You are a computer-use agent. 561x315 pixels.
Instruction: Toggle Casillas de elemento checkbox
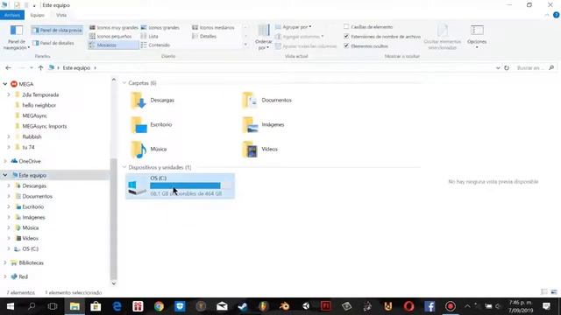(x=346, y=27)
